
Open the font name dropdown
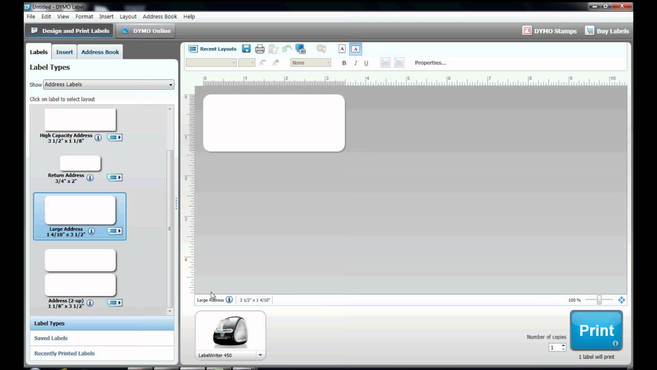211,63
